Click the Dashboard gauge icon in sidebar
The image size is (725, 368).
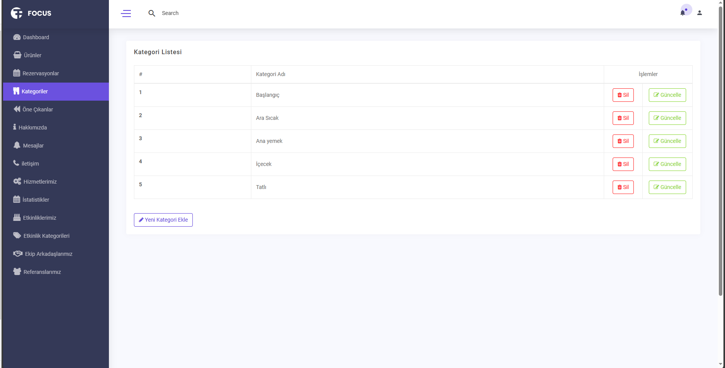coord(17,37)
